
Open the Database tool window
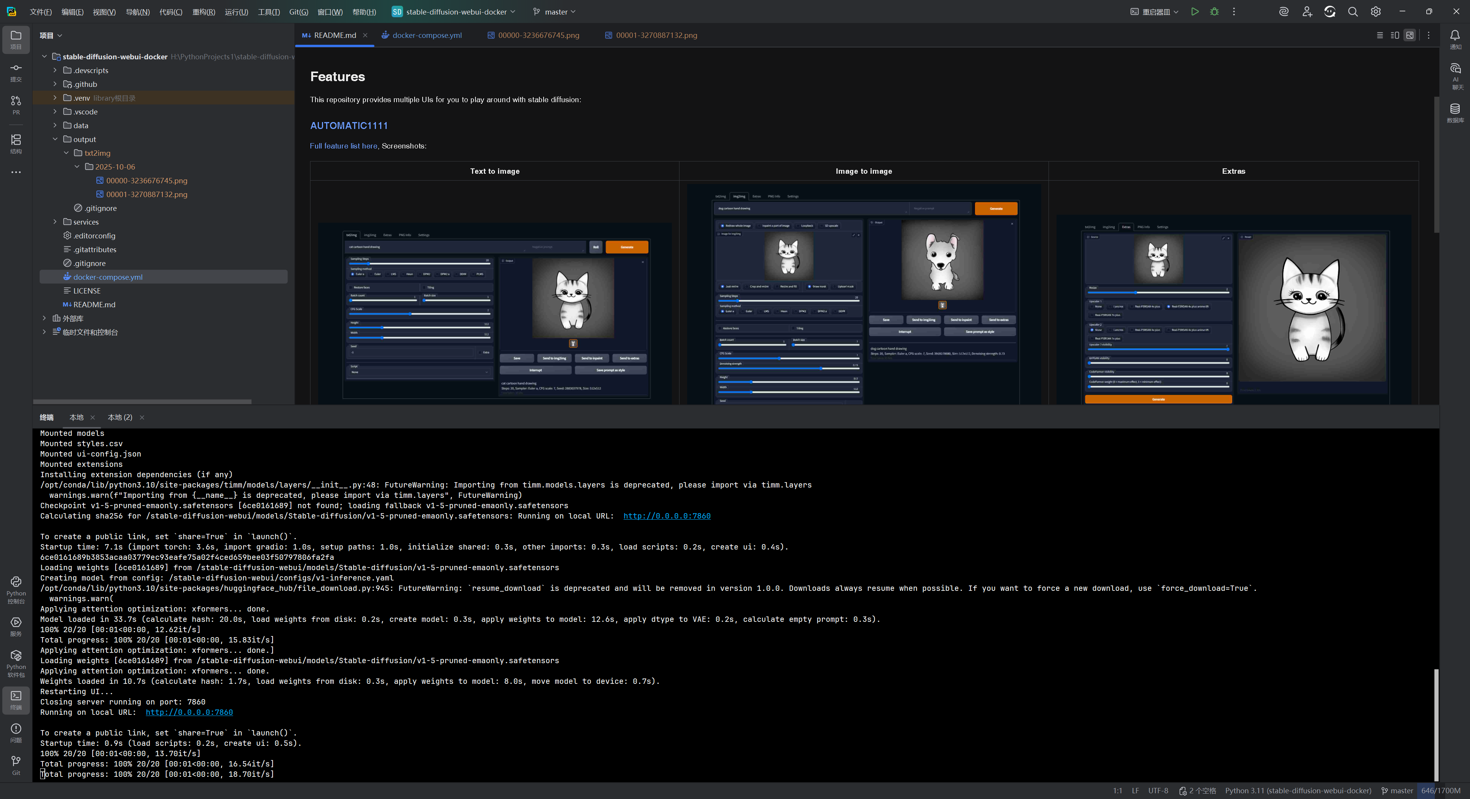(1455, 113)
